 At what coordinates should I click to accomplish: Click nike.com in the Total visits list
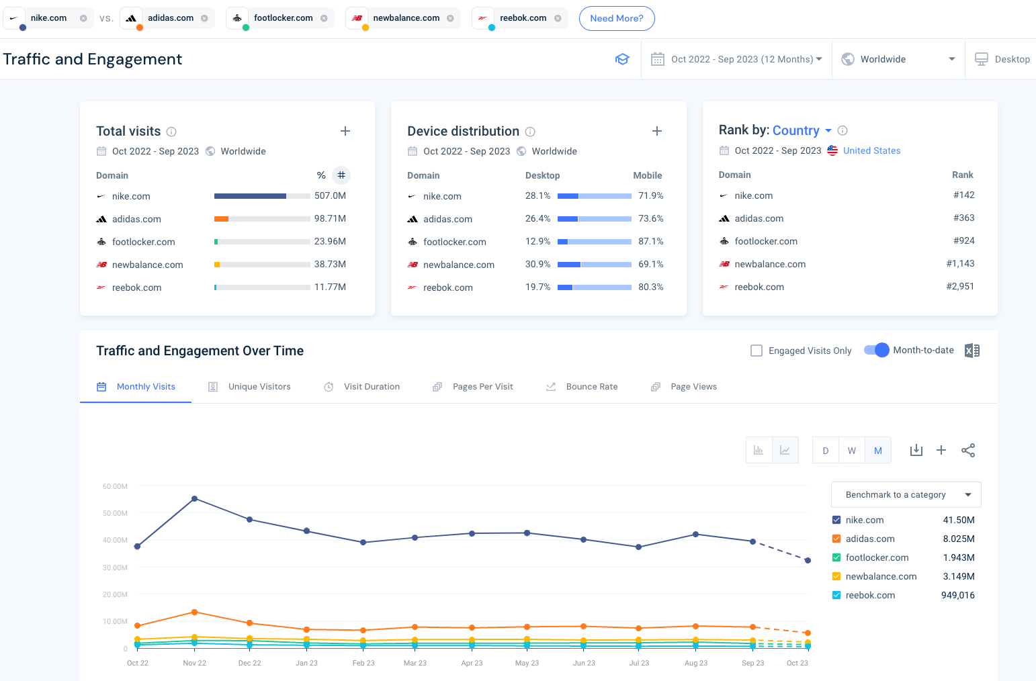tap(131, 196)
